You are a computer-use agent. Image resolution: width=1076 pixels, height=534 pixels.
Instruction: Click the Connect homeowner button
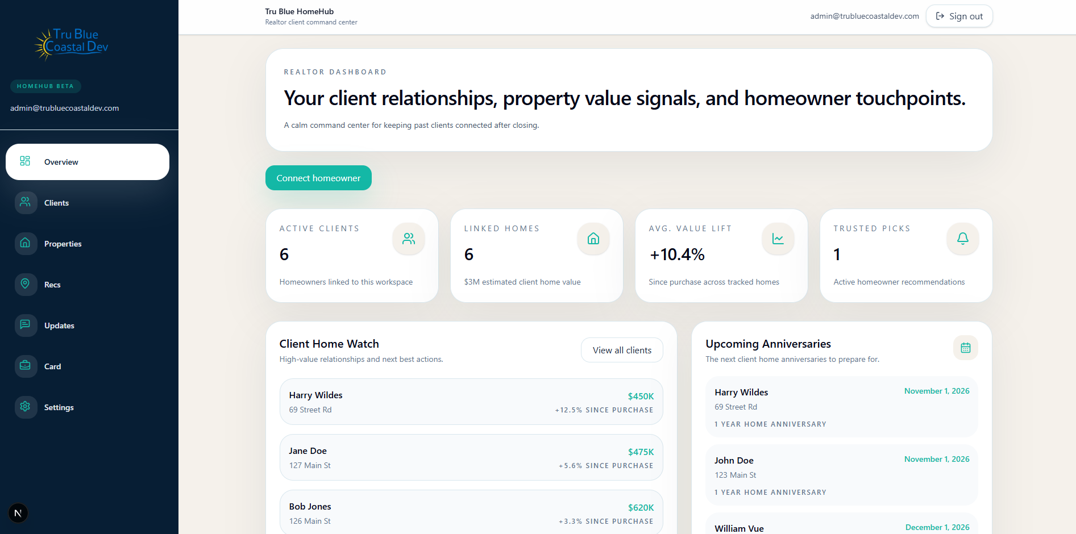tap(318, 178)
